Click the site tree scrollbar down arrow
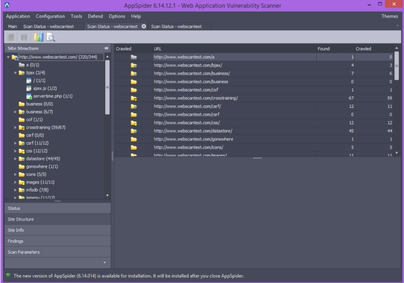Screen dimensions: 404x283 click(107, 195)
